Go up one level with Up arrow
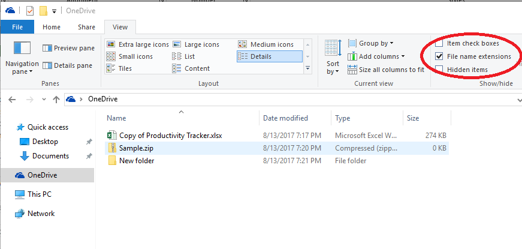 [x=56, y=100]
